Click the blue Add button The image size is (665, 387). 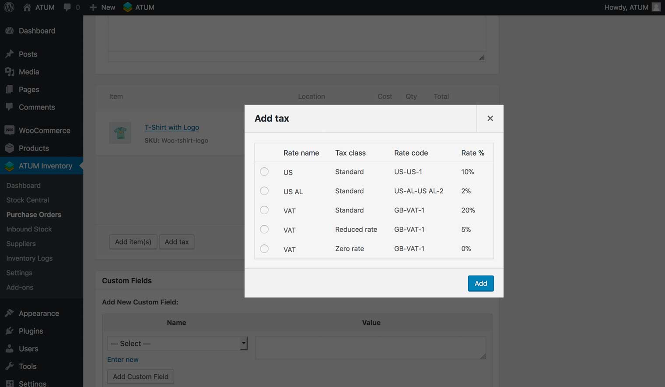coord(480,283)
